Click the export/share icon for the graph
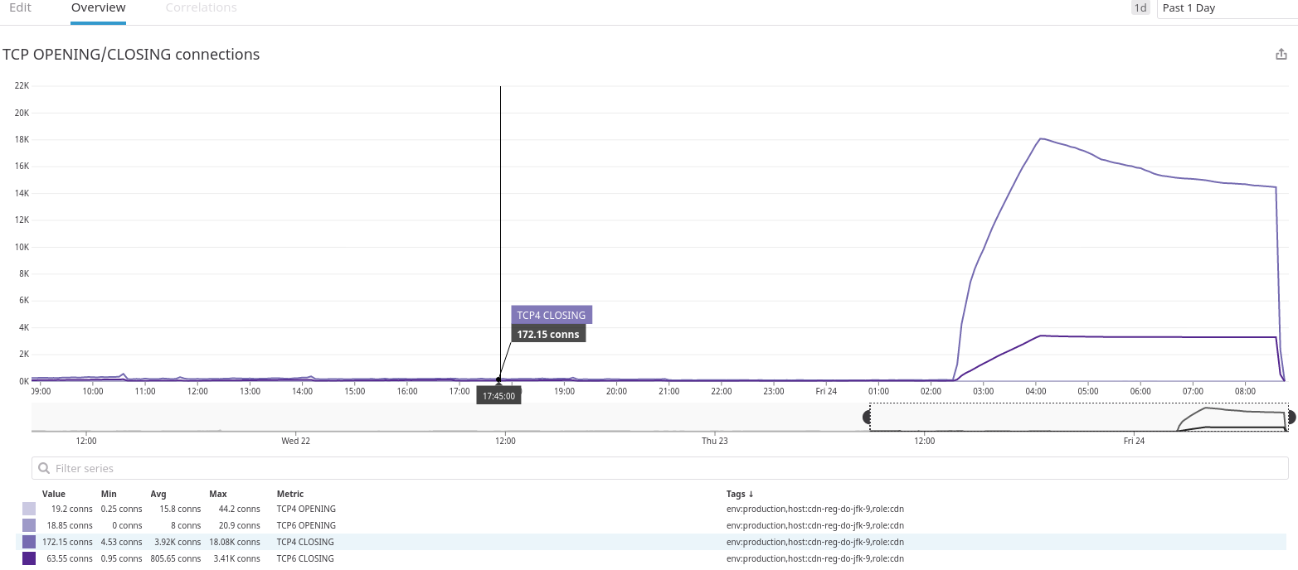Image resolution: width=1298 pixels, height=570 pixels. point(1281,55)
